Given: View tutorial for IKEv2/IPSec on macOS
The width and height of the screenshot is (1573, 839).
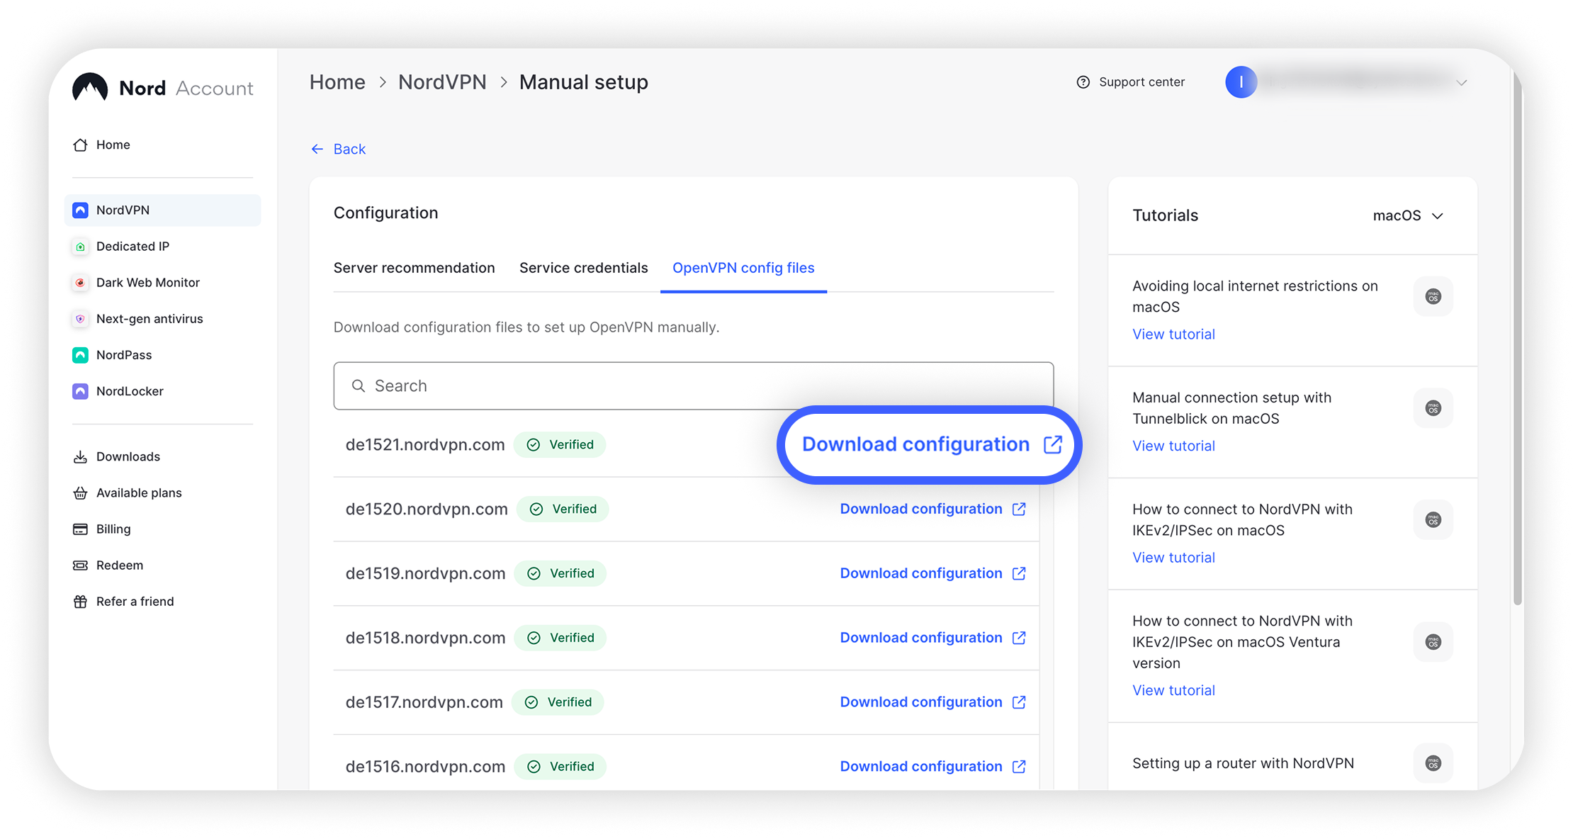Looking at the screenshot, I should coord(1173,558).
